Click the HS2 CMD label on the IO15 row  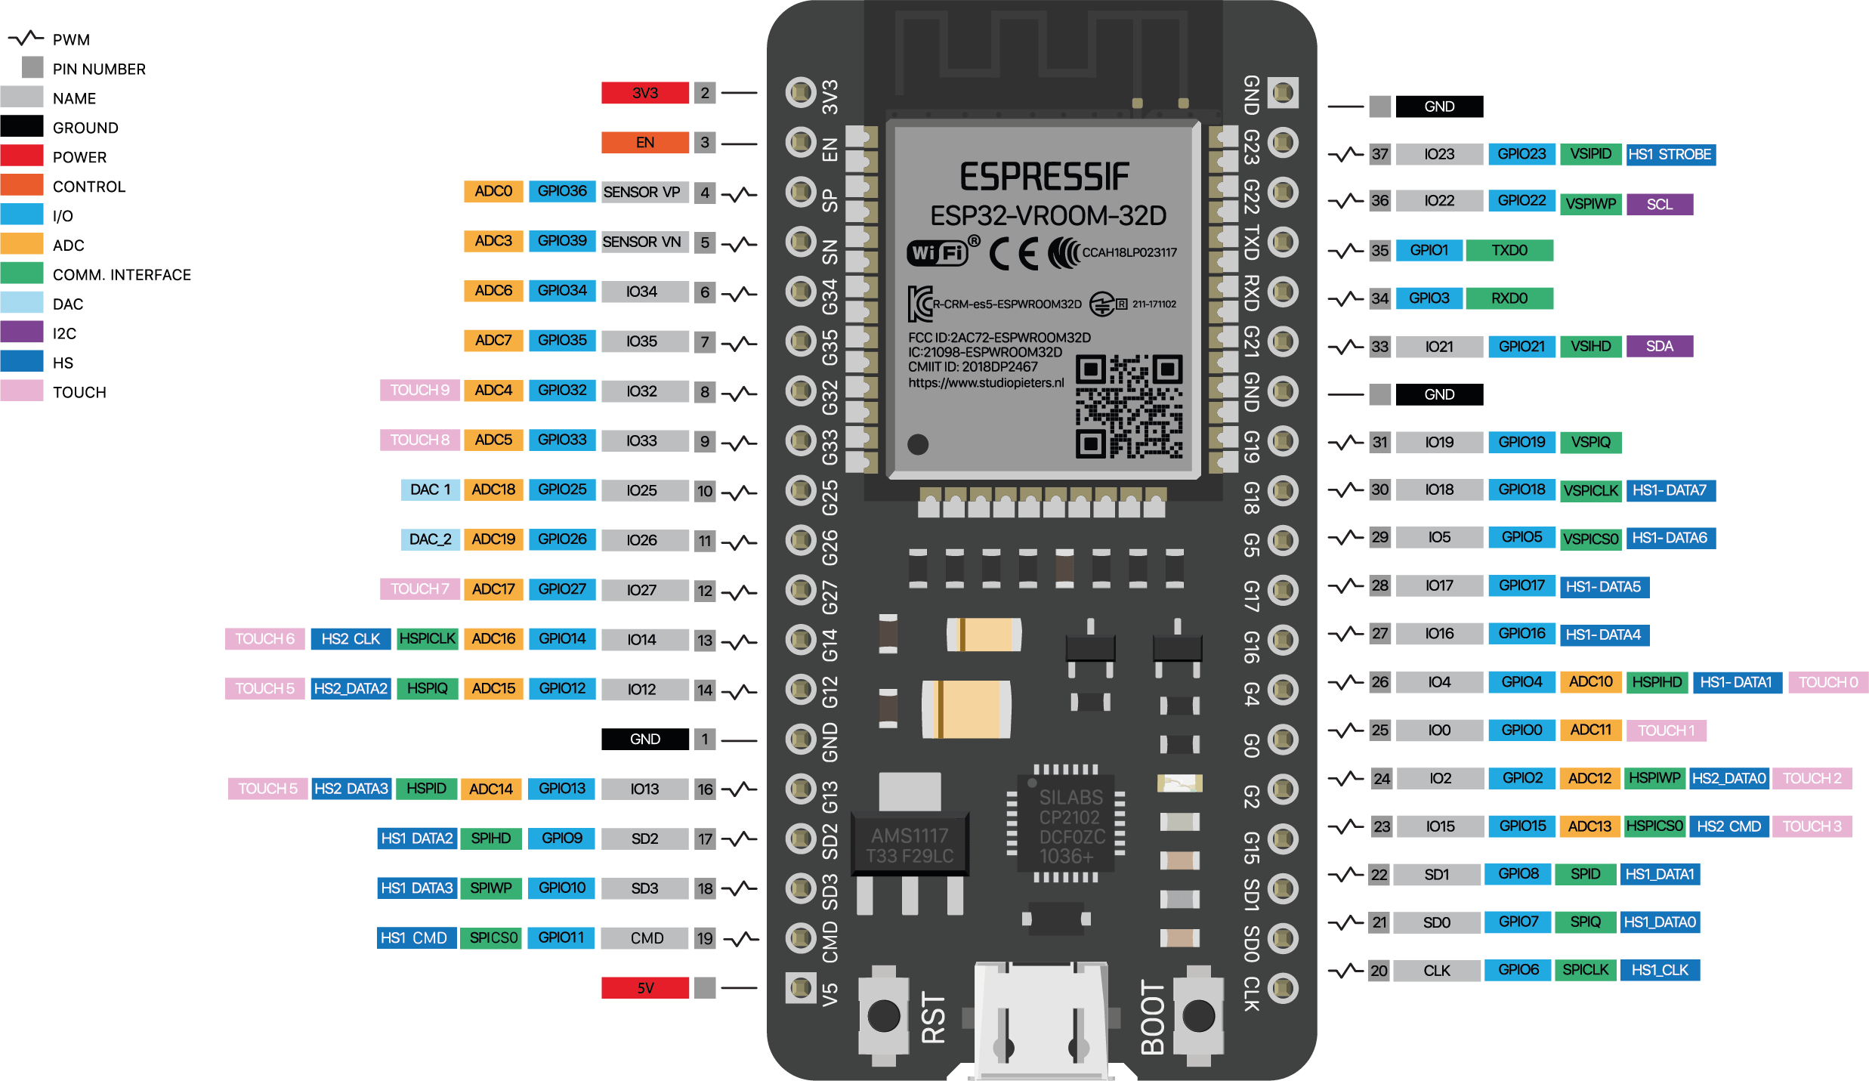click(x=1728, y=826)
